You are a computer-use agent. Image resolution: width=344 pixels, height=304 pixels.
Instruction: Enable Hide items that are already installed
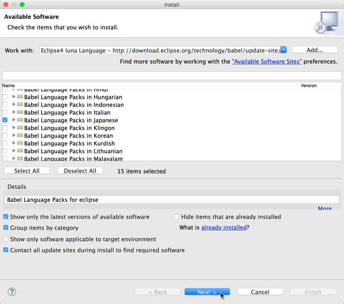click(x=177, y=217)
